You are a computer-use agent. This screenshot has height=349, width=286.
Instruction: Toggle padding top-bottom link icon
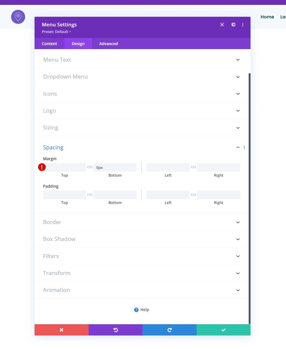[90, 194]
